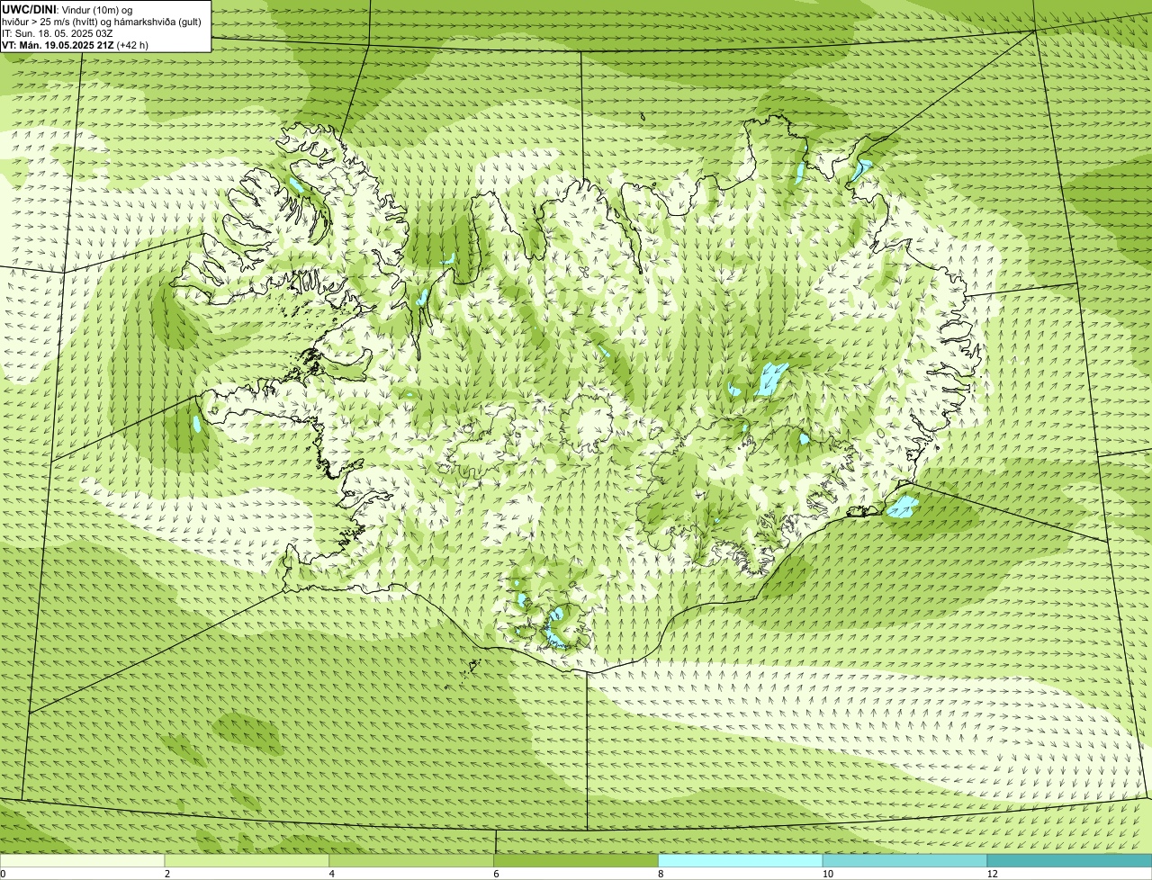Viewport: 1152px width, 880px height.
Task: Click the legend scale label '8'
Action: 660,874
